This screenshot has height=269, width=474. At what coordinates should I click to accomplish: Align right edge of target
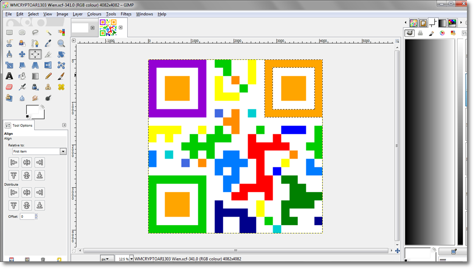click(39, 162)
